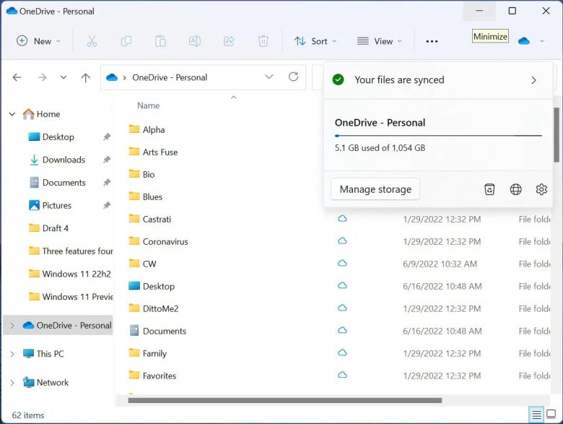Click the view online globe icon

coord(515,189)
